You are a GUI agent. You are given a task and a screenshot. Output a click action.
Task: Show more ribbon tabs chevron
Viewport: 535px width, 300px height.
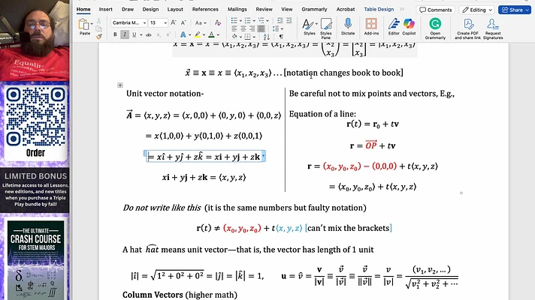pyautogui.click(x=401, y=9)
